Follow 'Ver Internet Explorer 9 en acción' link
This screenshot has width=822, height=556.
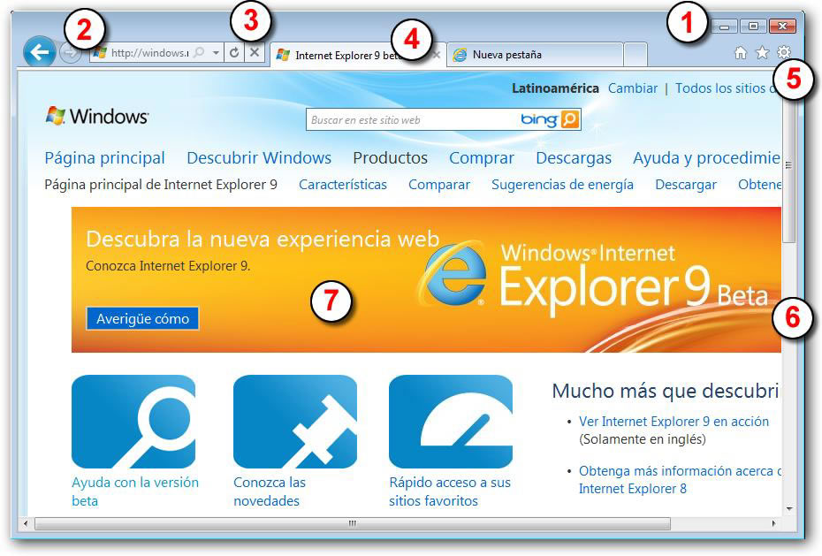674,422
